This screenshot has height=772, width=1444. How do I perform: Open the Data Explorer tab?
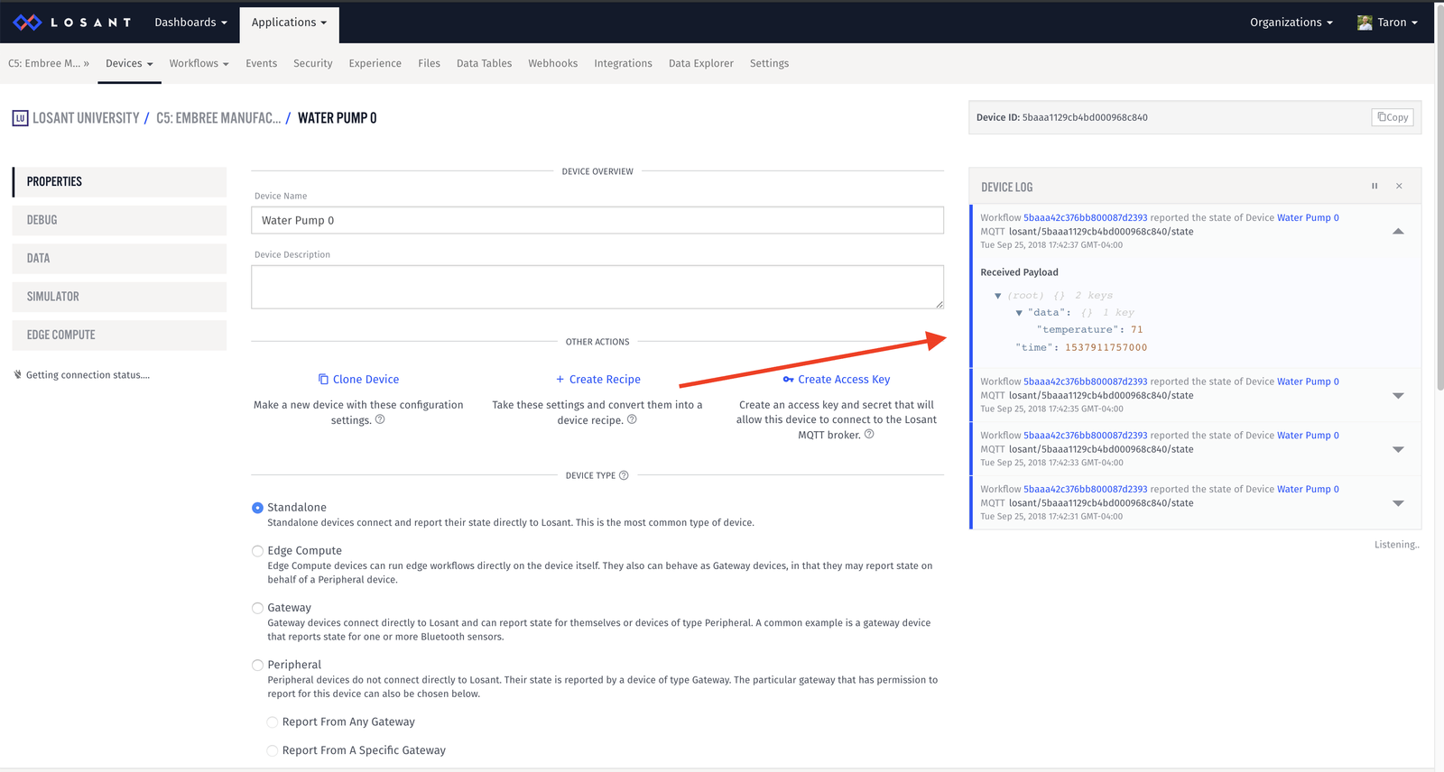(700, 63)
